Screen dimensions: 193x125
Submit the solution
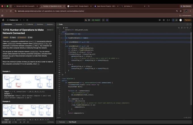tap(96, 20)
